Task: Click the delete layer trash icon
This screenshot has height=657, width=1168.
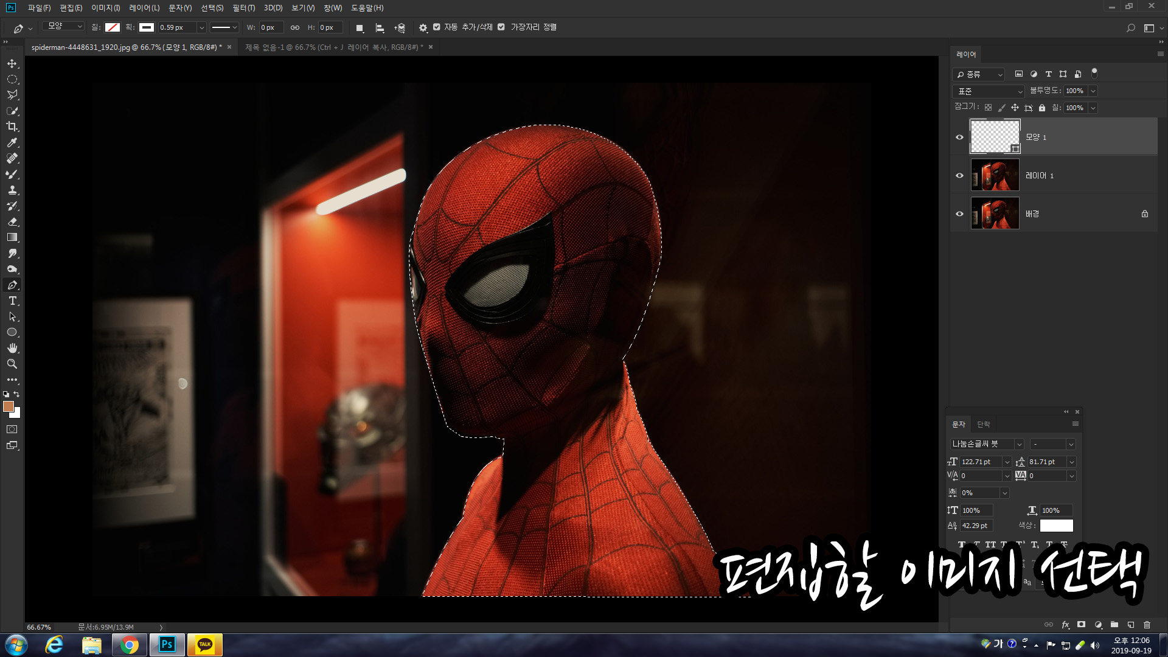Action: point(1147,625)
